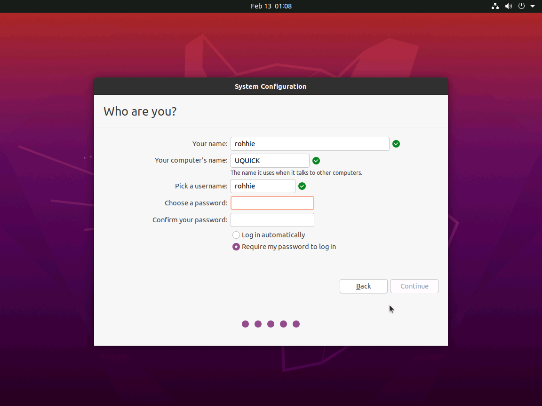Click 'The name it uses when it talks' hint
The width and height of the screenshot is (542, 406).
296,172
